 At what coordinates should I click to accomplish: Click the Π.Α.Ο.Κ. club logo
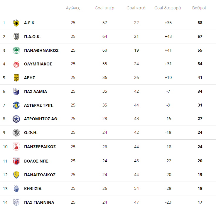[16, 37]
